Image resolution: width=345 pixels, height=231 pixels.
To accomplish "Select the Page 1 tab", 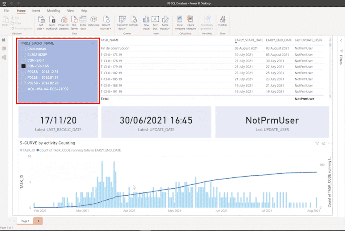I will pos(25,221).
